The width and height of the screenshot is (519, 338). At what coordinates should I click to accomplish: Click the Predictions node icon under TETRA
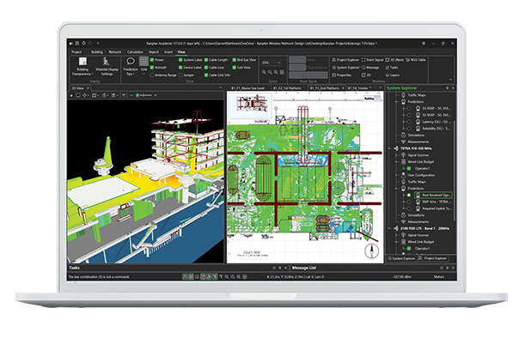(404, 189)
